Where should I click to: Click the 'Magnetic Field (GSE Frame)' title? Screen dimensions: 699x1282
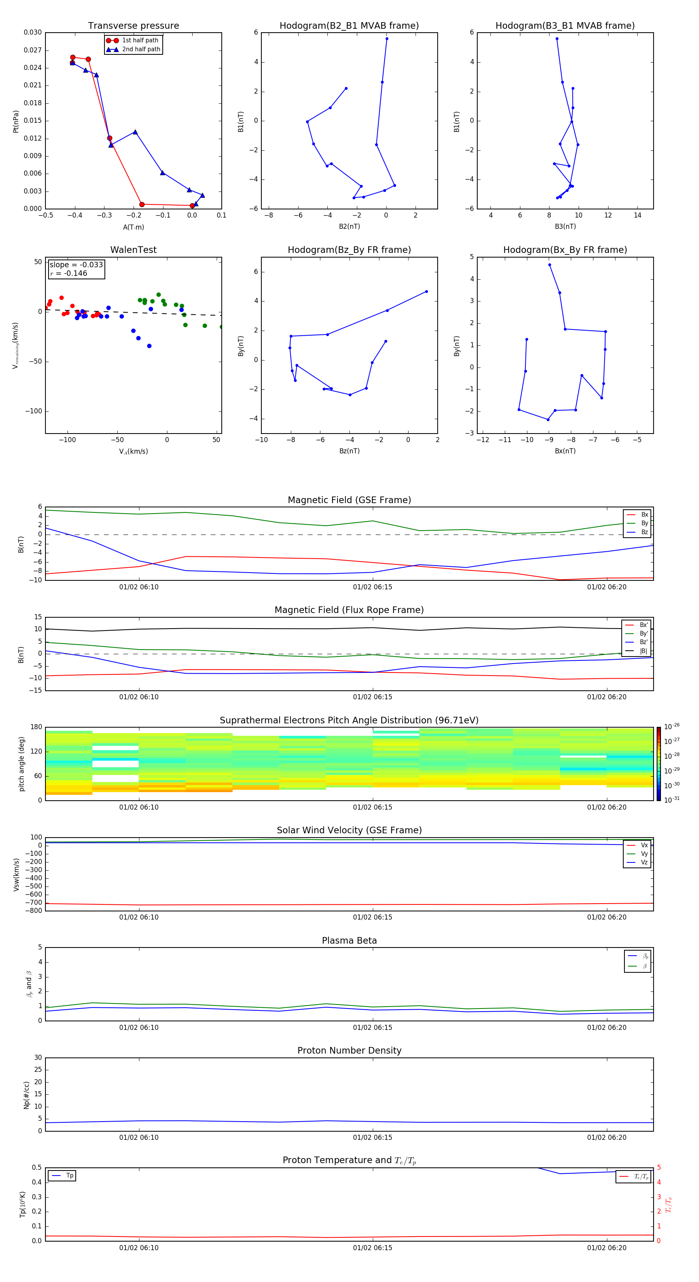click(349, 500)
